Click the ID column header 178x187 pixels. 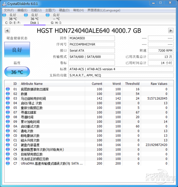(15, 84)
